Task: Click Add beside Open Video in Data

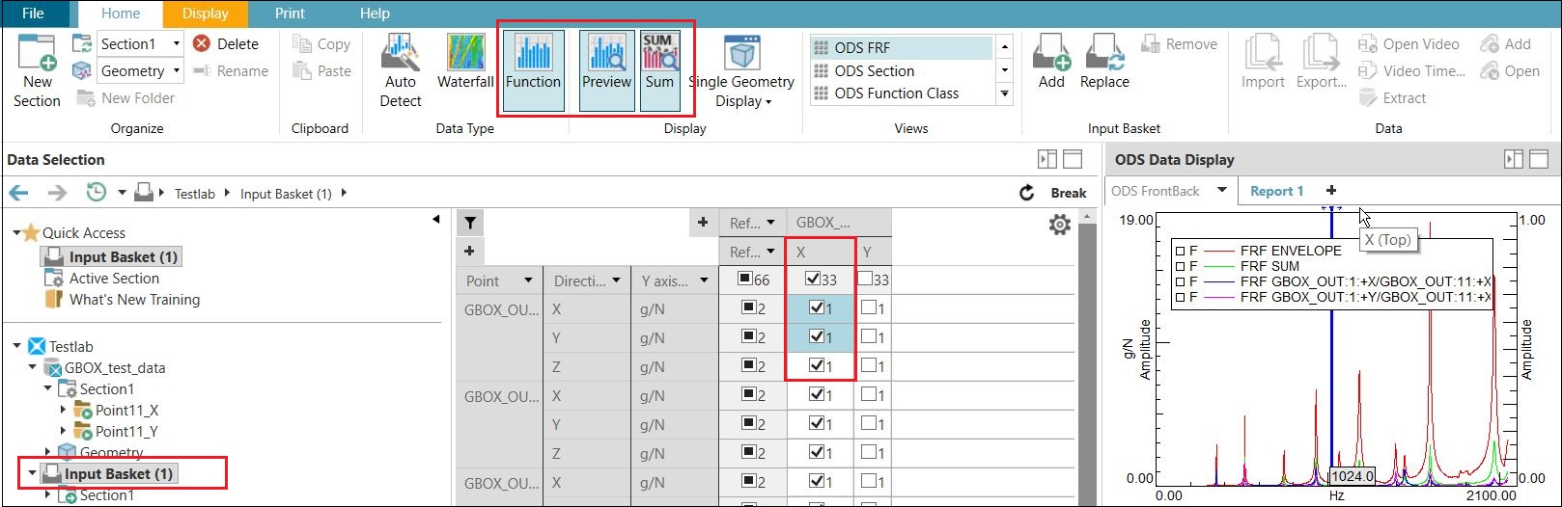Action: click(x=1505, y=43)
